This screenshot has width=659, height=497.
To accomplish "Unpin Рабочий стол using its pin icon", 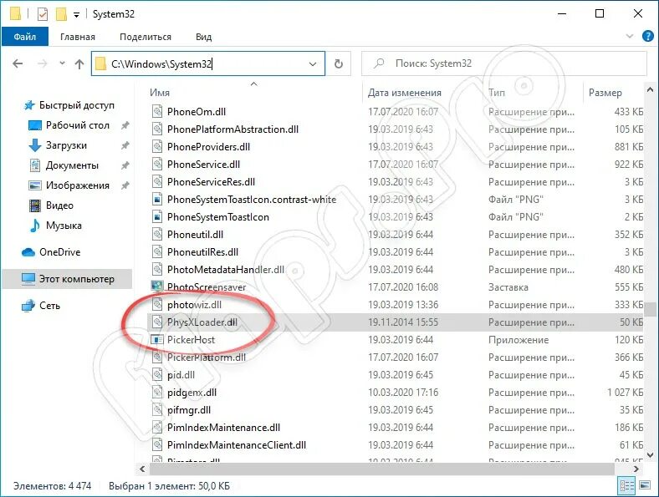I will click(x=125, y=125).
